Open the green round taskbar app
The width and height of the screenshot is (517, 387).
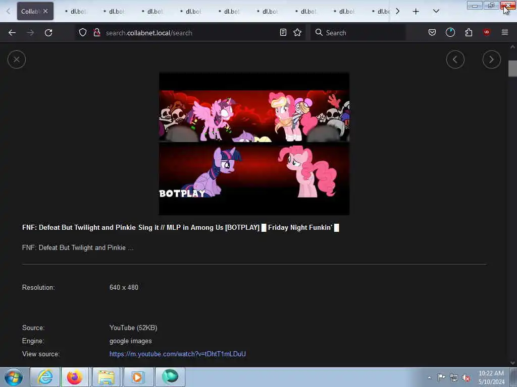point(170,377)
